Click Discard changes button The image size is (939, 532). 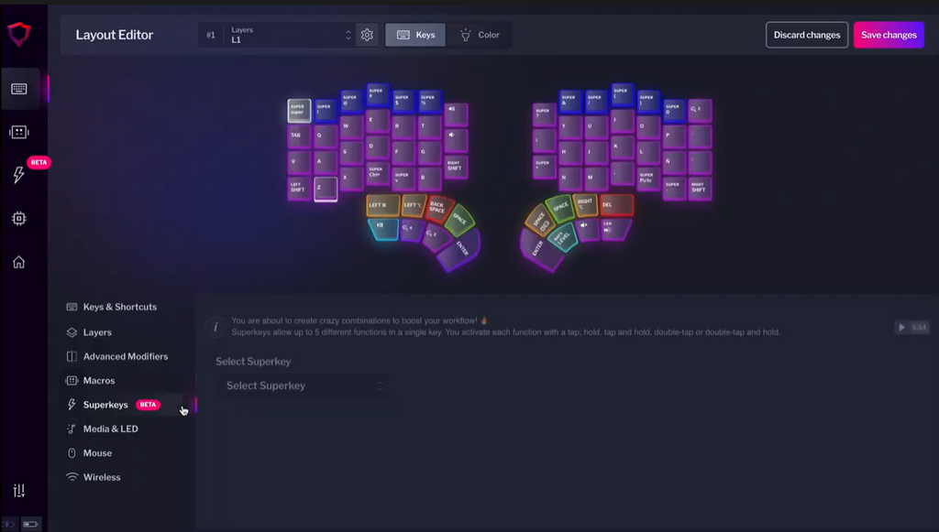tap(807, 36)
